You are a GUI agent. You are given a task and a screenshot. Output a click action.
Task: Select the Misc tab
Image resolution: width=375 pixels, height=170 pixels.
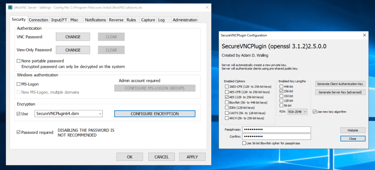click(x=74, y=20)
